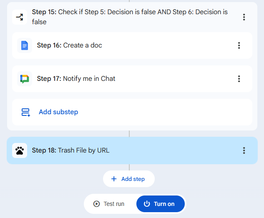Click the plus icon beside Add step

114,179
